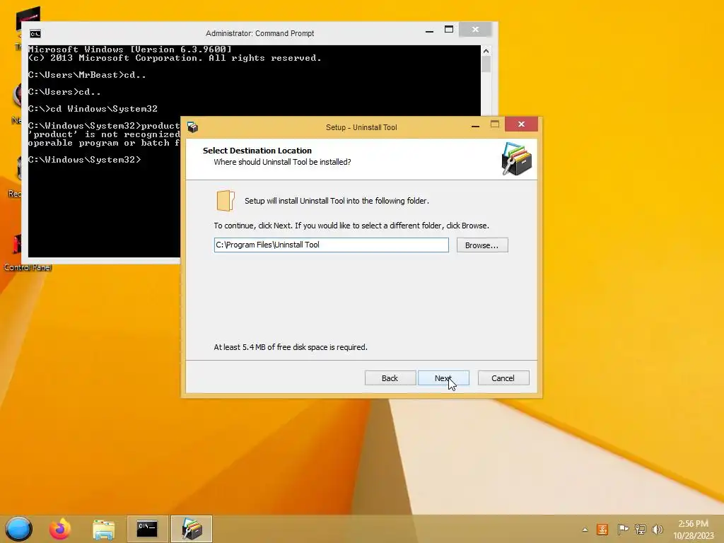Minimize the Administrator: Command Prompt window
Image resolution: width=724 pixels, height=543 pixels.
pyautogui.click(x=429, y=30)
